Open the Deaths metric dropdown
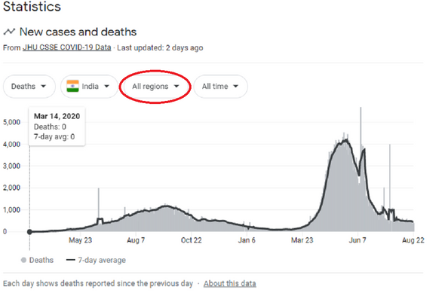This screenshot has height=296, width=445. (x=29, y=86)
